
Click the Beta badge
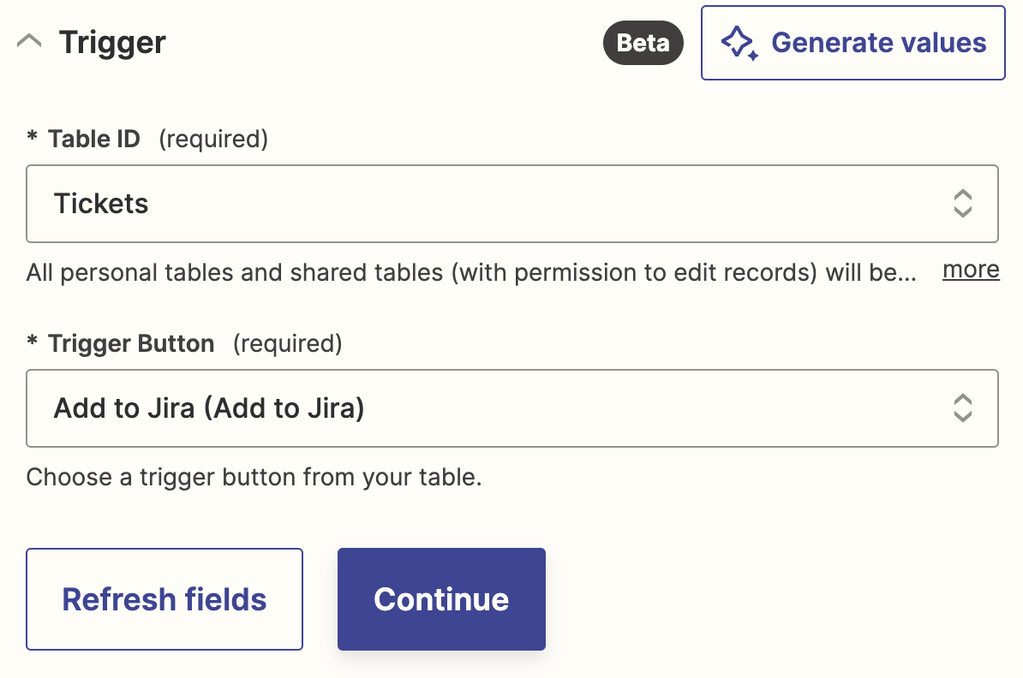(643, 43)
